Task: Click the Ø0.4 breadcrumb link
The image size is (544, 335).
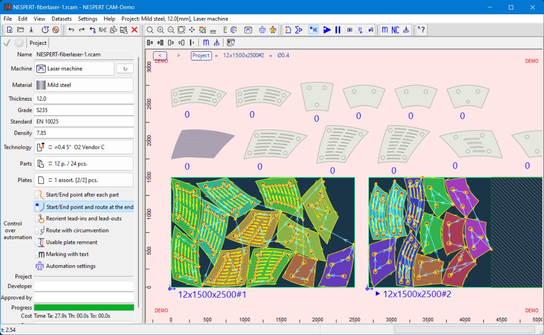Action: click(x=283, y=55)
